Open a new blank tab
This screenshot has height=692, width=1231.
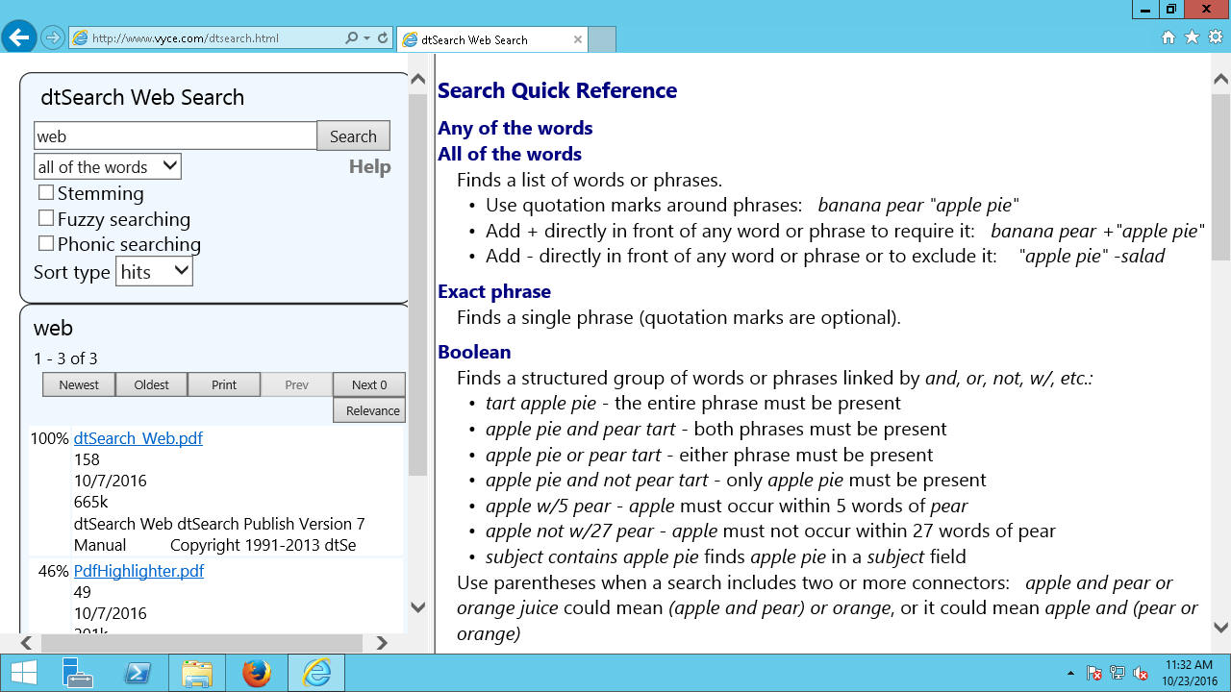tap(601, 39)
